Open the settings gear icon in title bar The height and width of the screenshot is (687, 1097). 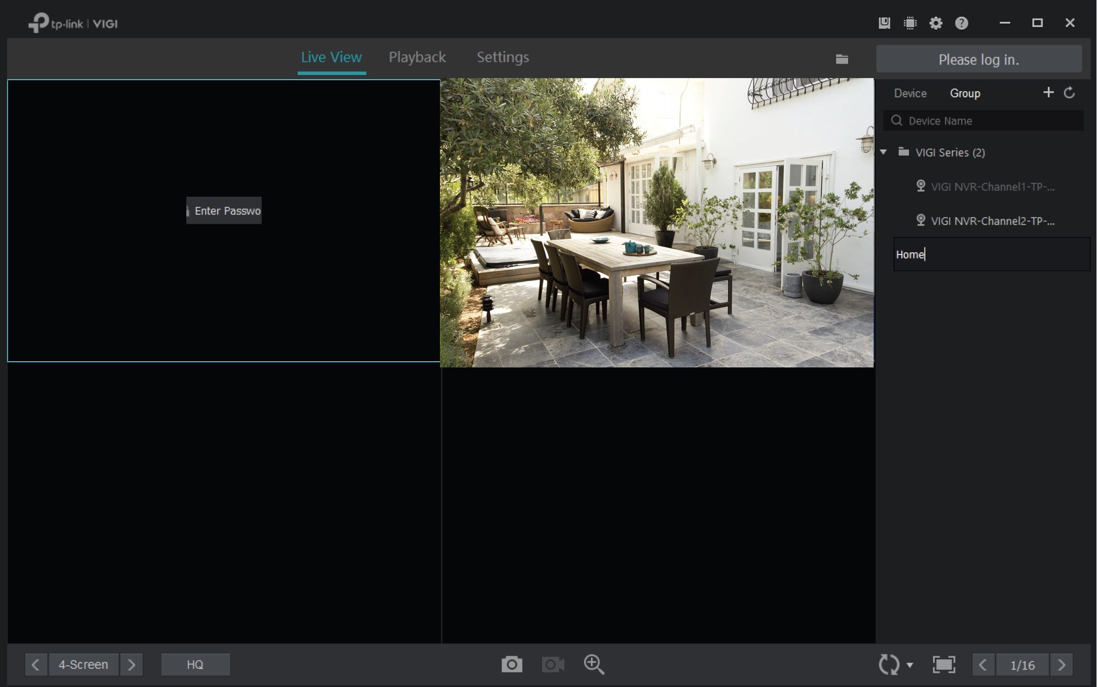coord(936,23)
